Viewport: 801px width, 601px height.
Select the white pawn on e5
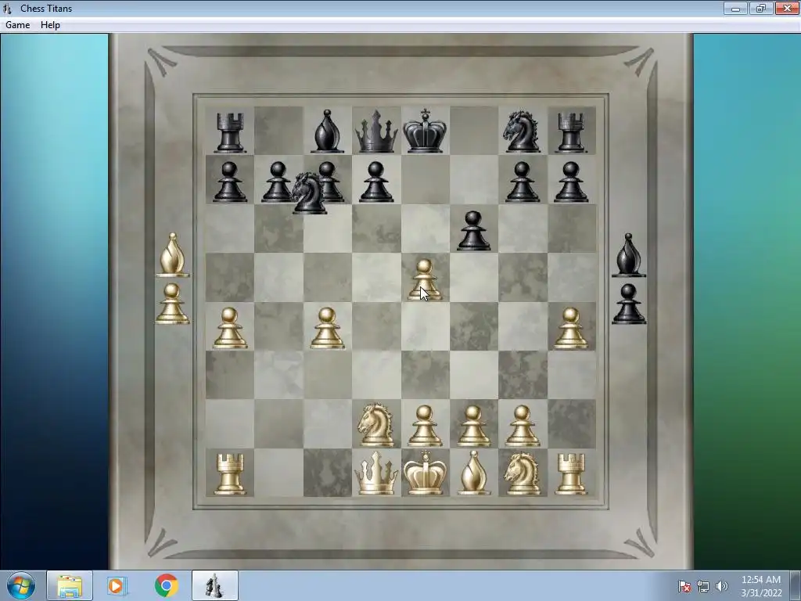425,279
